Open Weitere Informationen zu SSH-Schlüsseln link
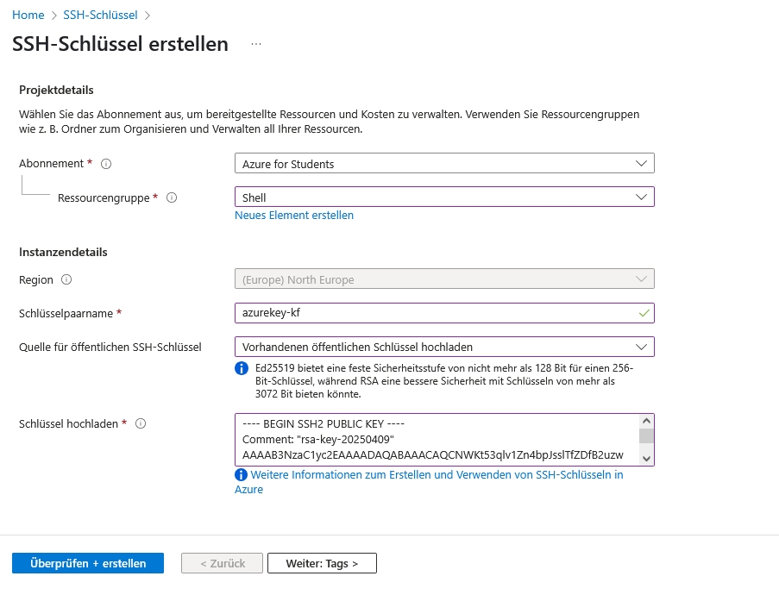779x595 pixels. click(x=436, y=475)
